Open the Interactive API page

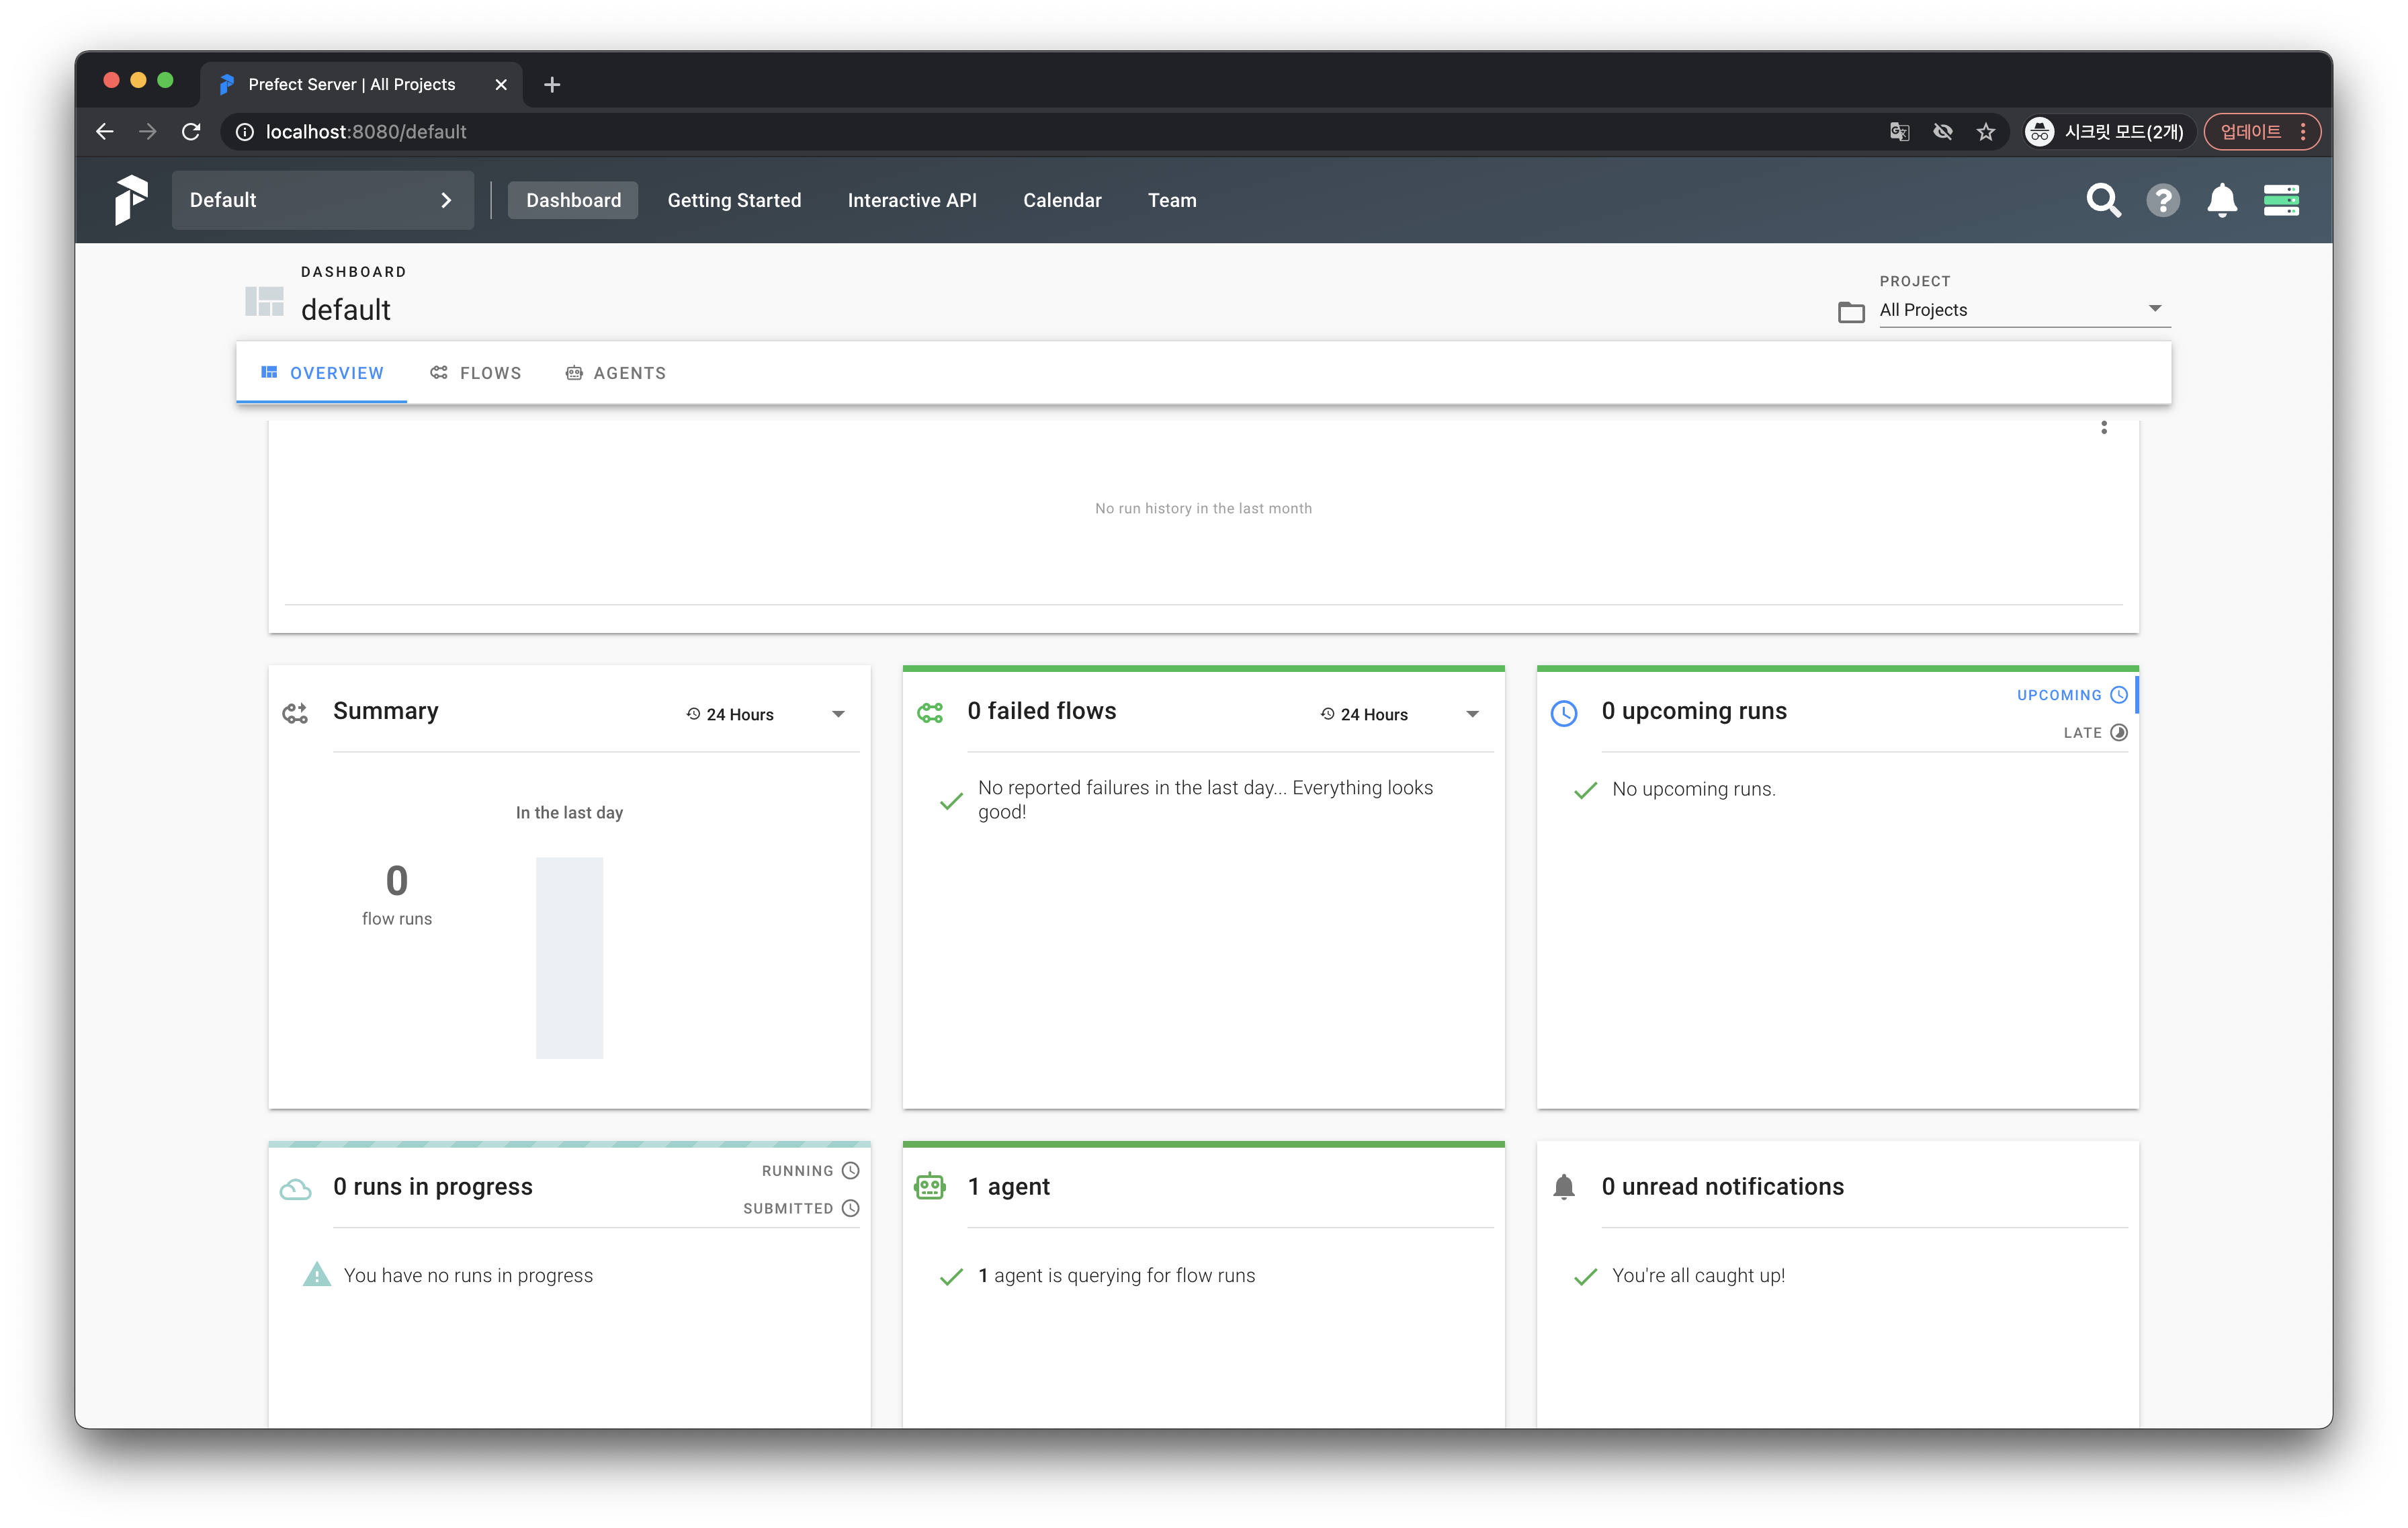[911, 200]
